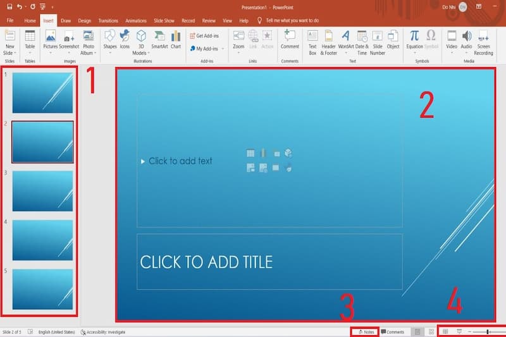Switch to Slide Sorter view in status bar
This screenshot has height=337, width=506.
point(431,332)
